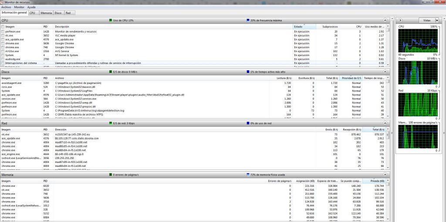Select the C:\pagefile.sys disk row

pos(193,83)
